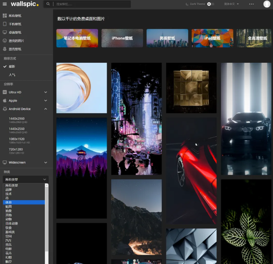Screen dimensions: 273x264
Task: Click the monitor icon for 桌面壁纸
Action: [5, 32]
